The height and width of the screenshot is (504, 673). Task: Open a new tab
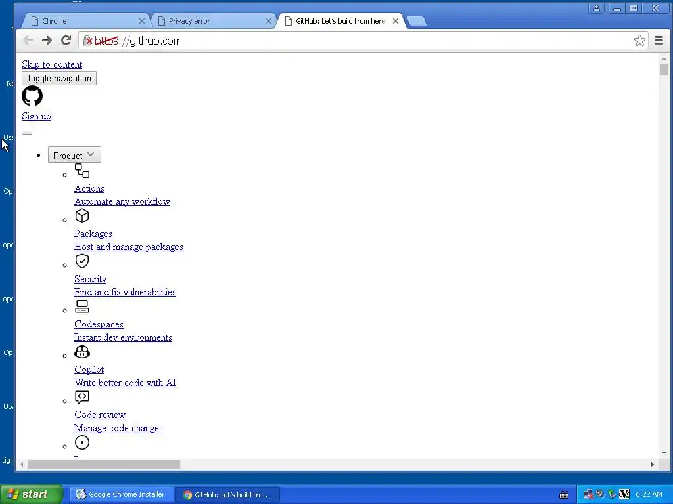416,21
